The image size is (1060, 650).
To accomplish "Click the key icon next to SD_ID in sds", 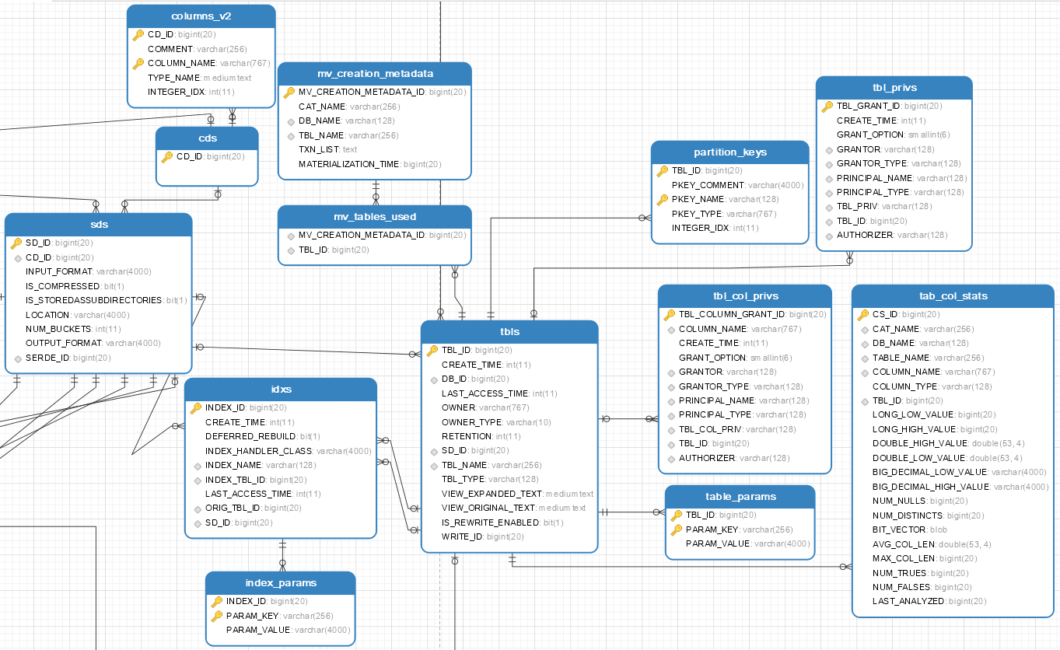I will click(x=17, y=243).
